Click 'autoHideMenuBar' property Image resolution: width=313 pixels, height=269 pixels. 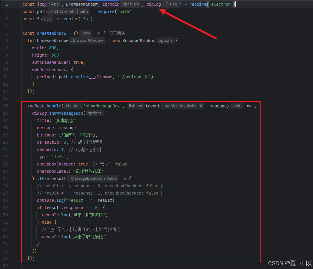click(50, 62)
